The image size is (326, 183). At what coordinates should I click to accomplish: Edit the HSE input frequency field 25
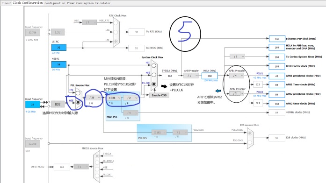(33, 105)
